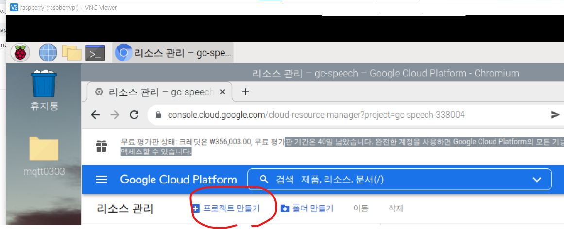Click the free trial status banner text

342,146
